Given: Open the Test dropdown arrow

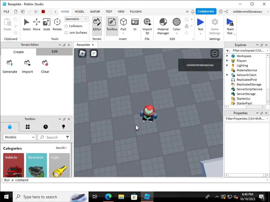Looking at the screenshot, I should [x=200, y=34].
